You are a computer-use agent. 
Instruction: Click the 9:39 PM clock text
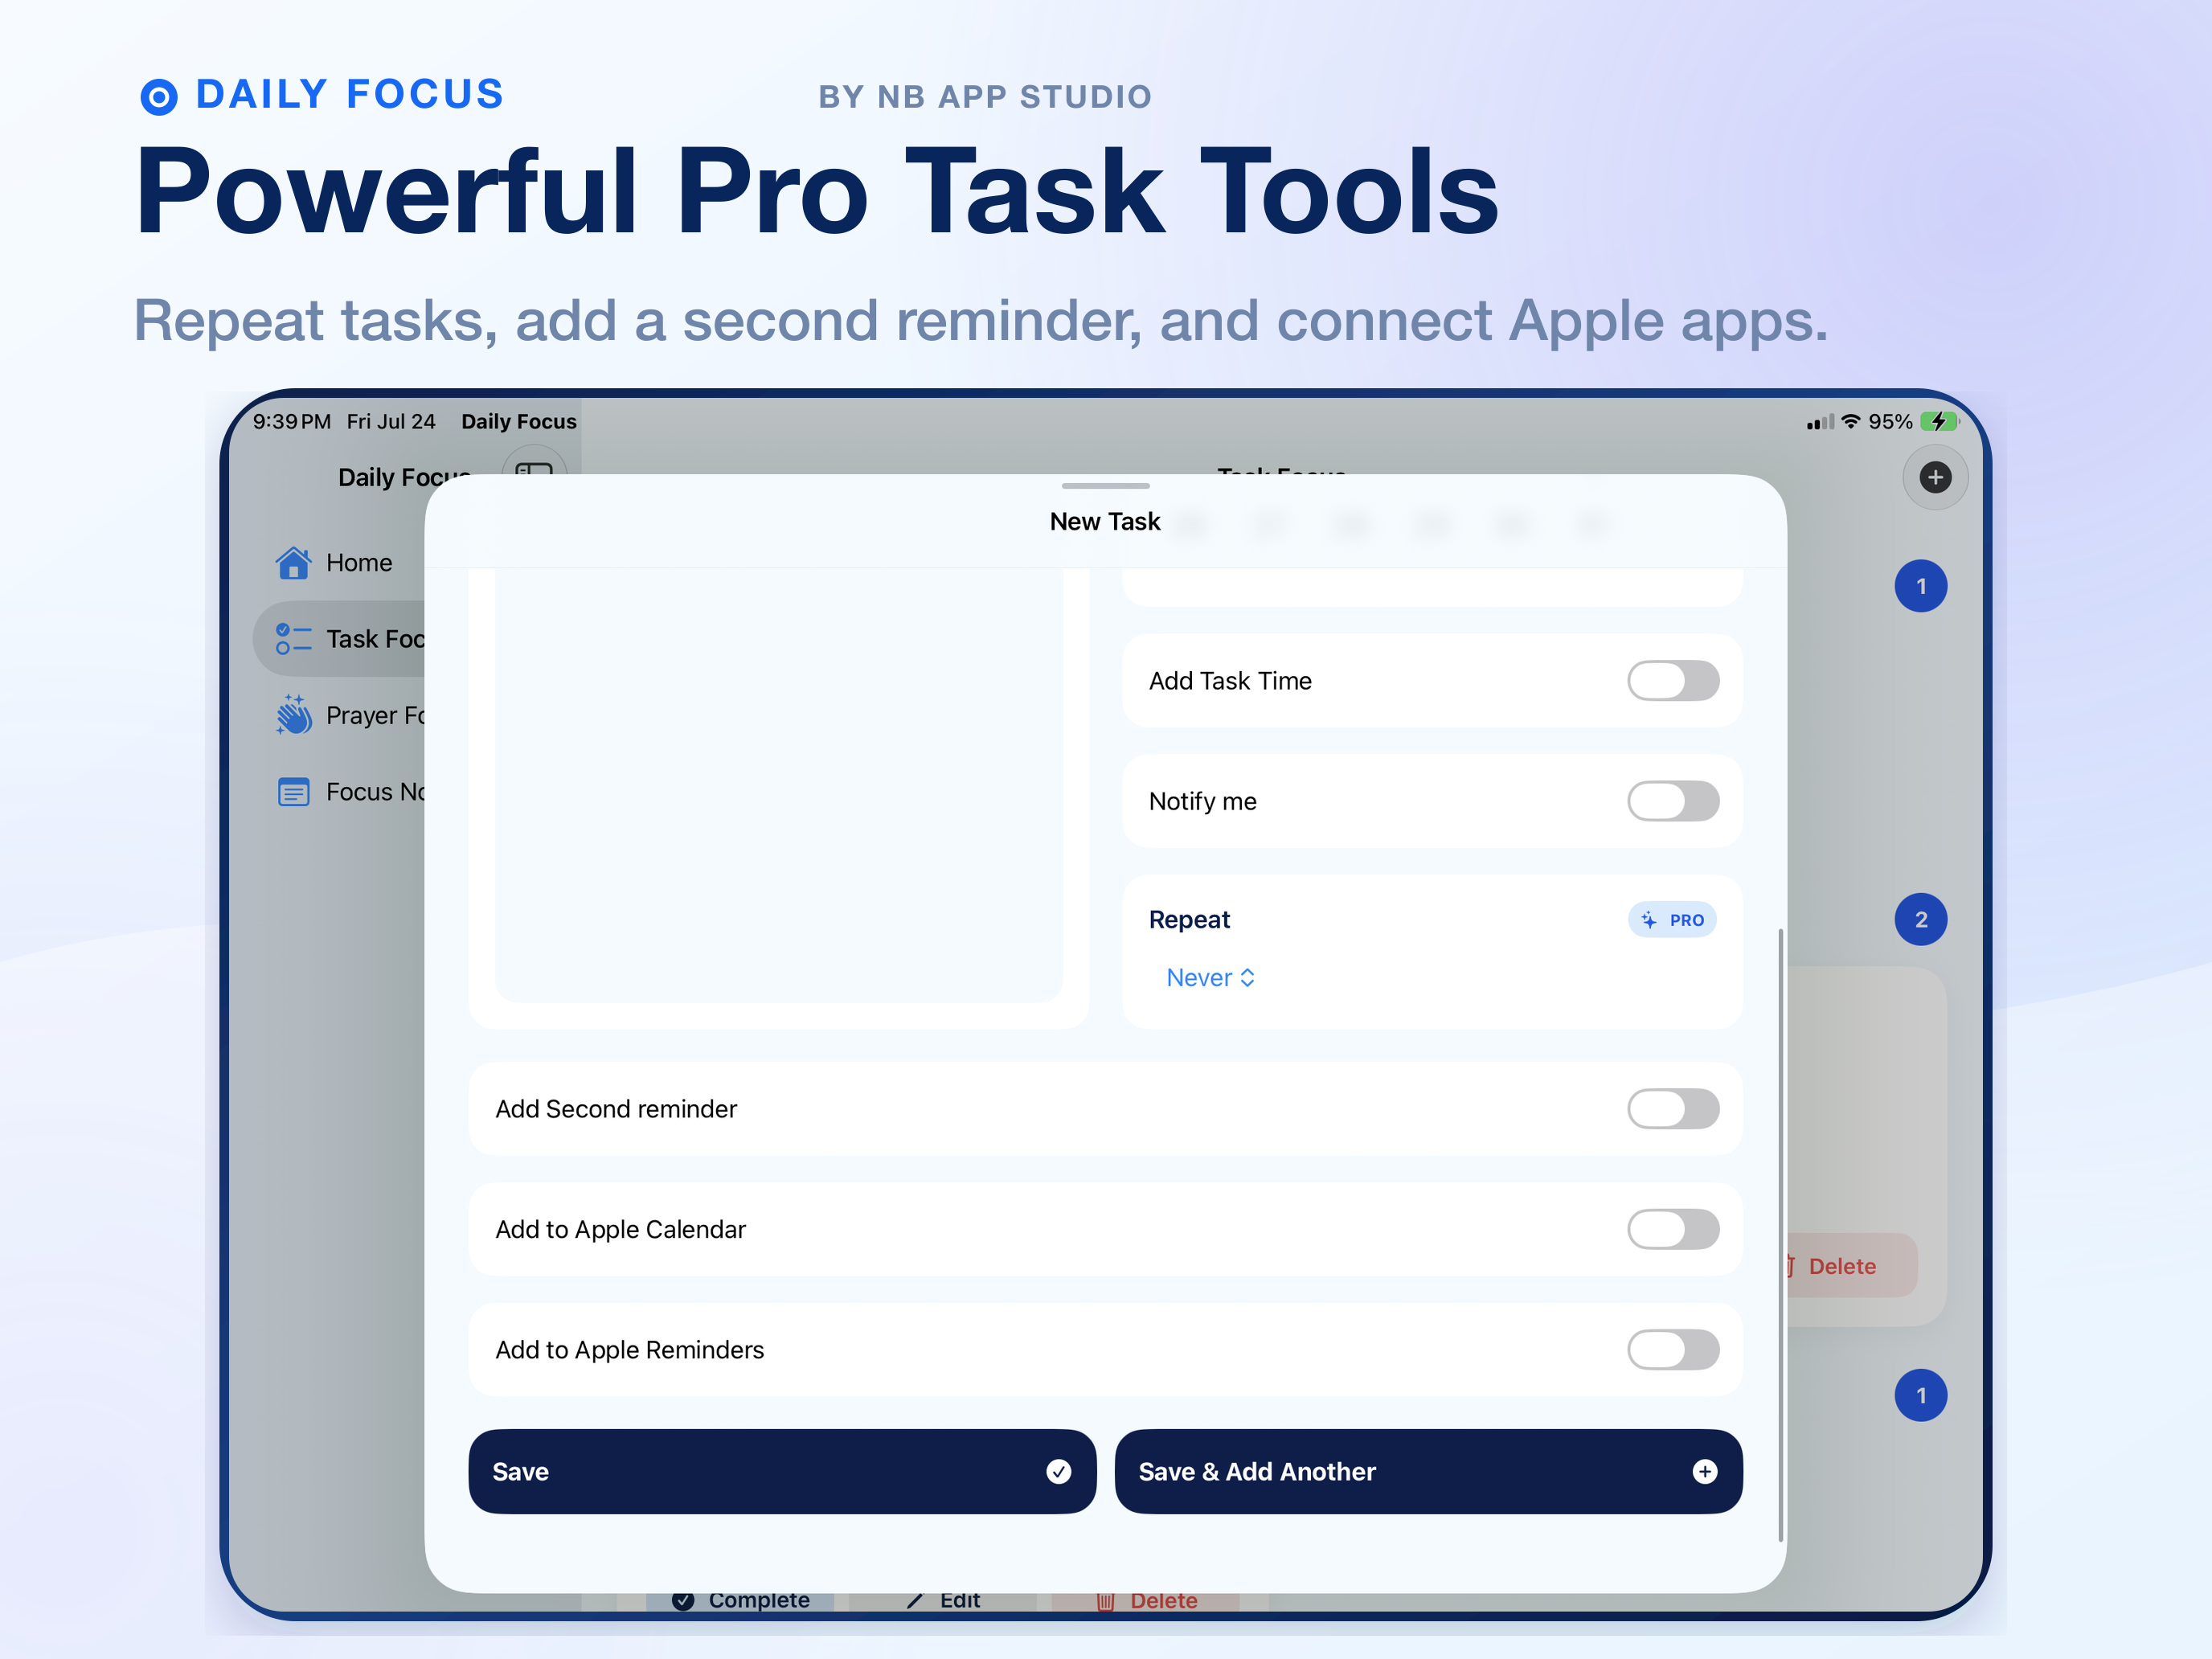coord(292,422)
